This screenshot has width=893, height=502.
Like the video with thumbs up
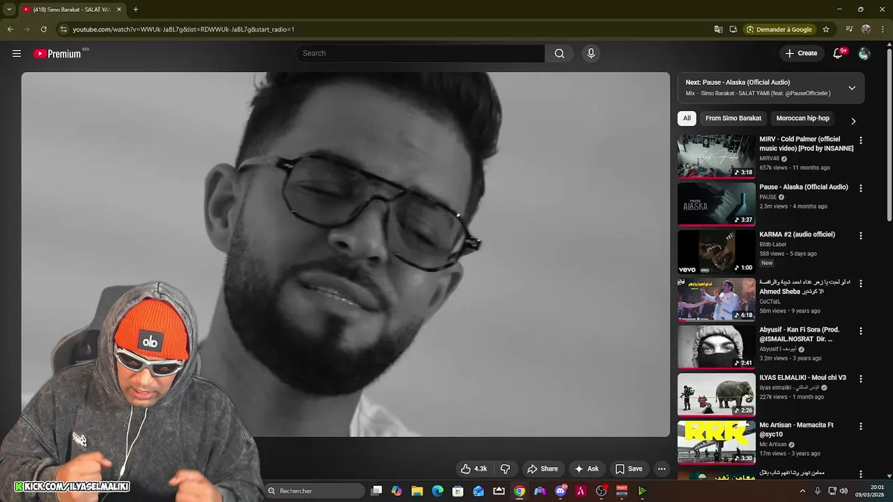(x=474, y=469)
